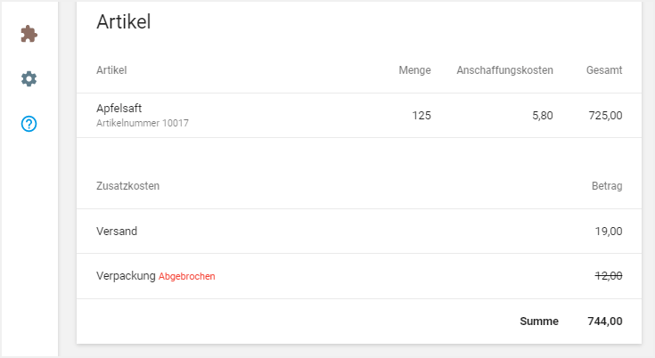This screenshot has width=655, height=358.
Task: Click the acquisition cost 5,80
Action: pyautogui.click(x=542, y=115)
